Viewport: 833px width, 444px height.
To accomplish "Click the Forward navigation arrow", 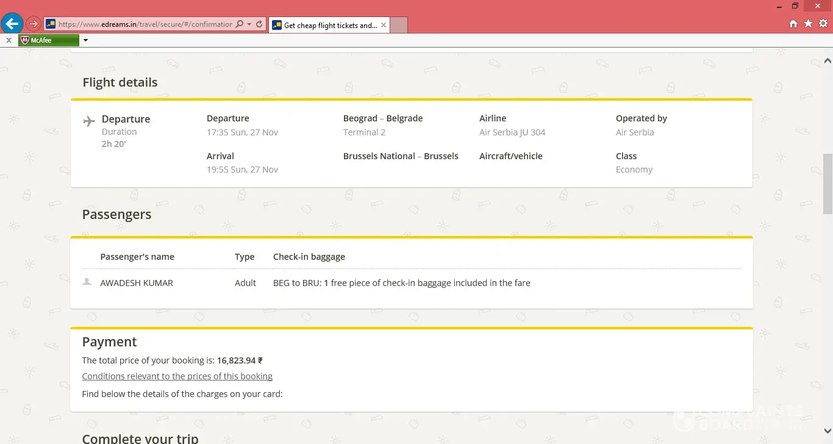I will (34, 24).
